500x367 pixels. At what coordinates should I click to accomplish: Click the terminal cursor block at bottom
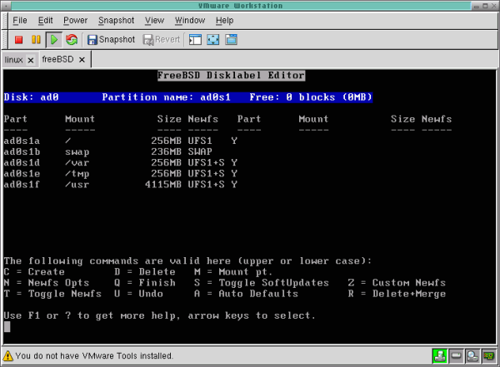click(x=7, y=326)
